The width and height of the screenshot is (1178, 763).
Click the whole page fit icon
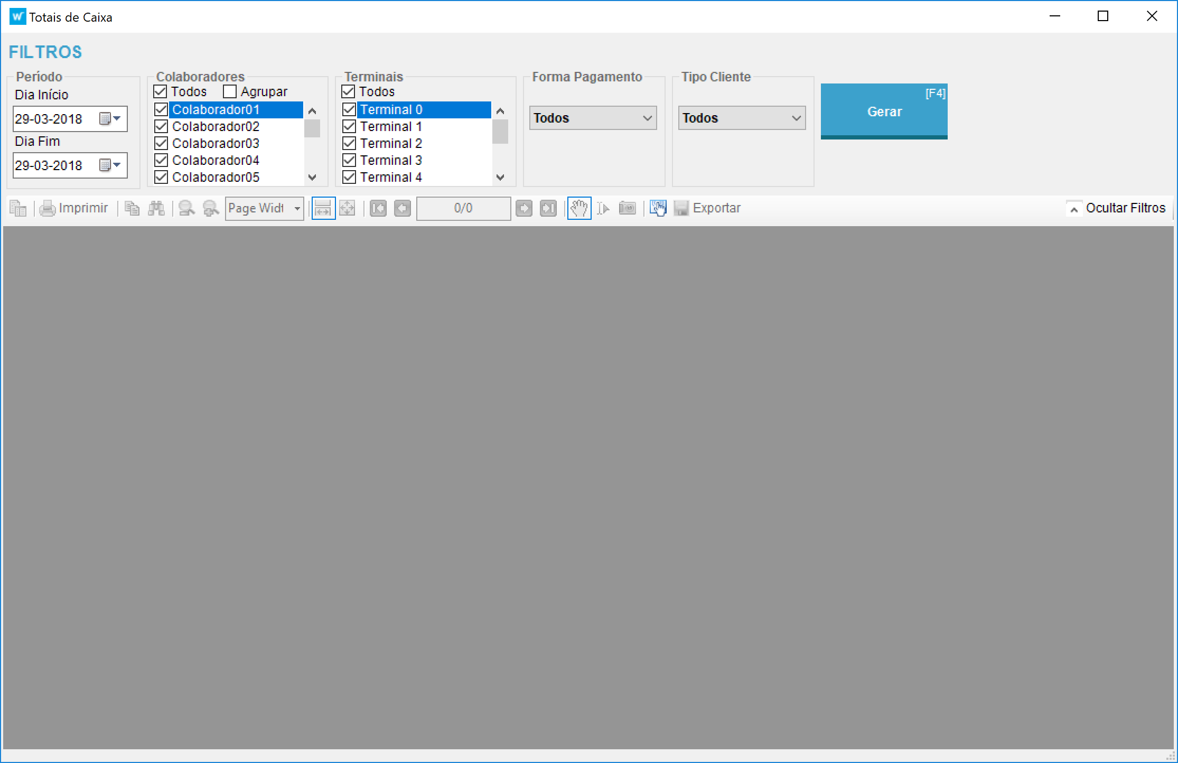pyautogui.click(x=347, y=208)
